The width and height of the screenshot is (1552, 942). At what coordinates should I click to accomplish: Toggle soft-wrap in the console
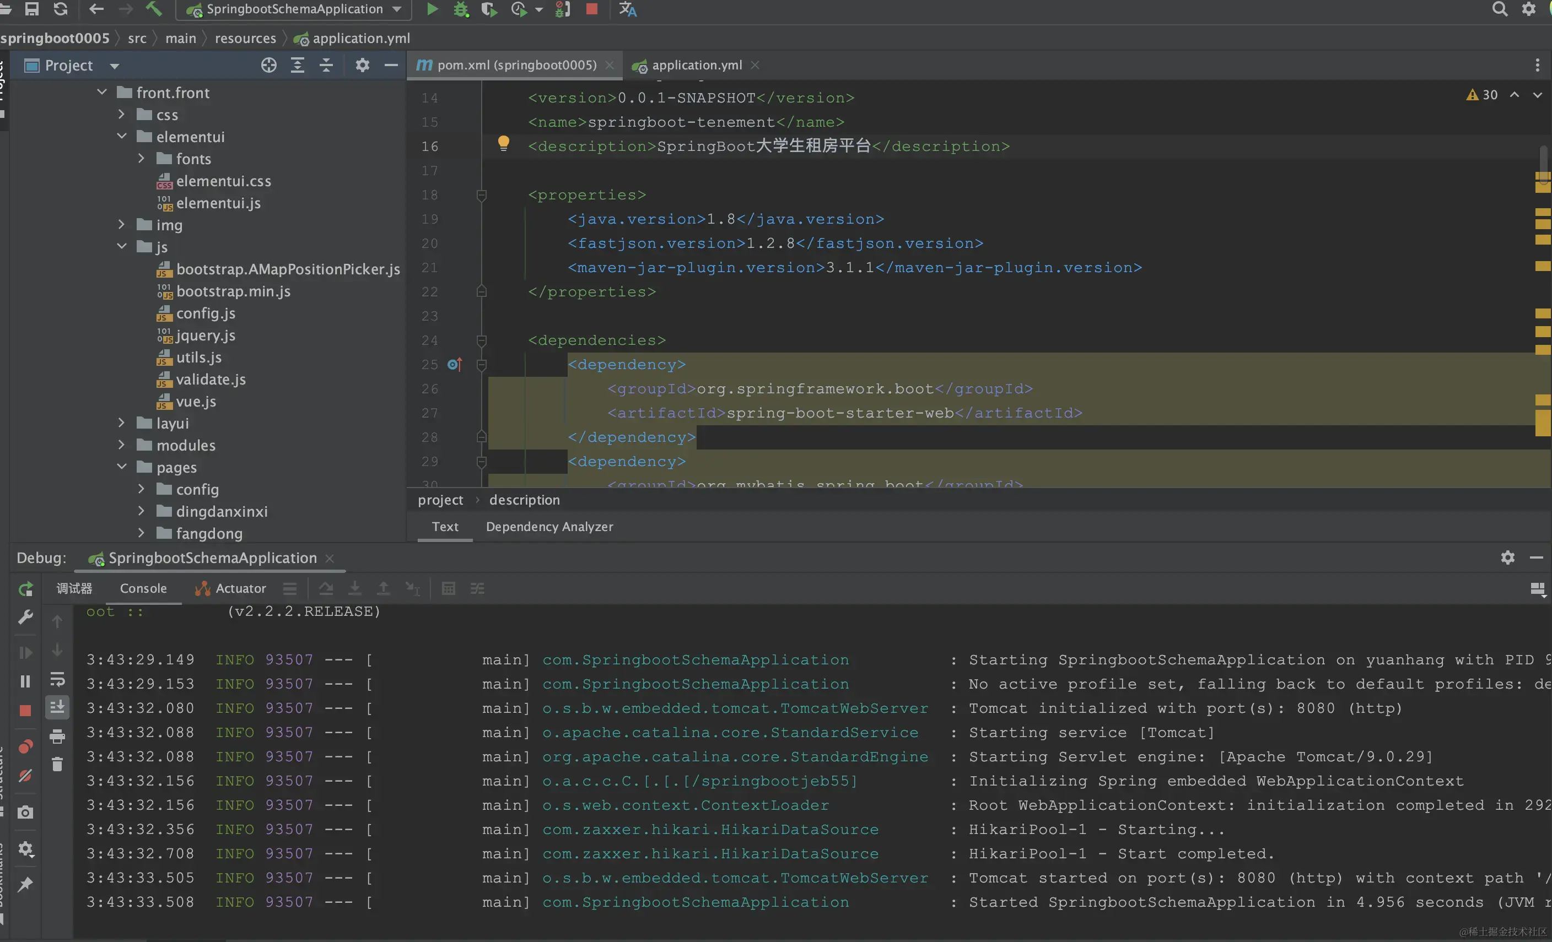[57, 679]
